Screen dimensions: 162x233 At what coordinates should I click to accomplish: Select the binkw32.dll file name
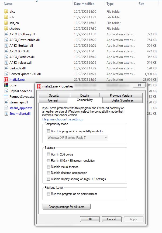[18, 68]
